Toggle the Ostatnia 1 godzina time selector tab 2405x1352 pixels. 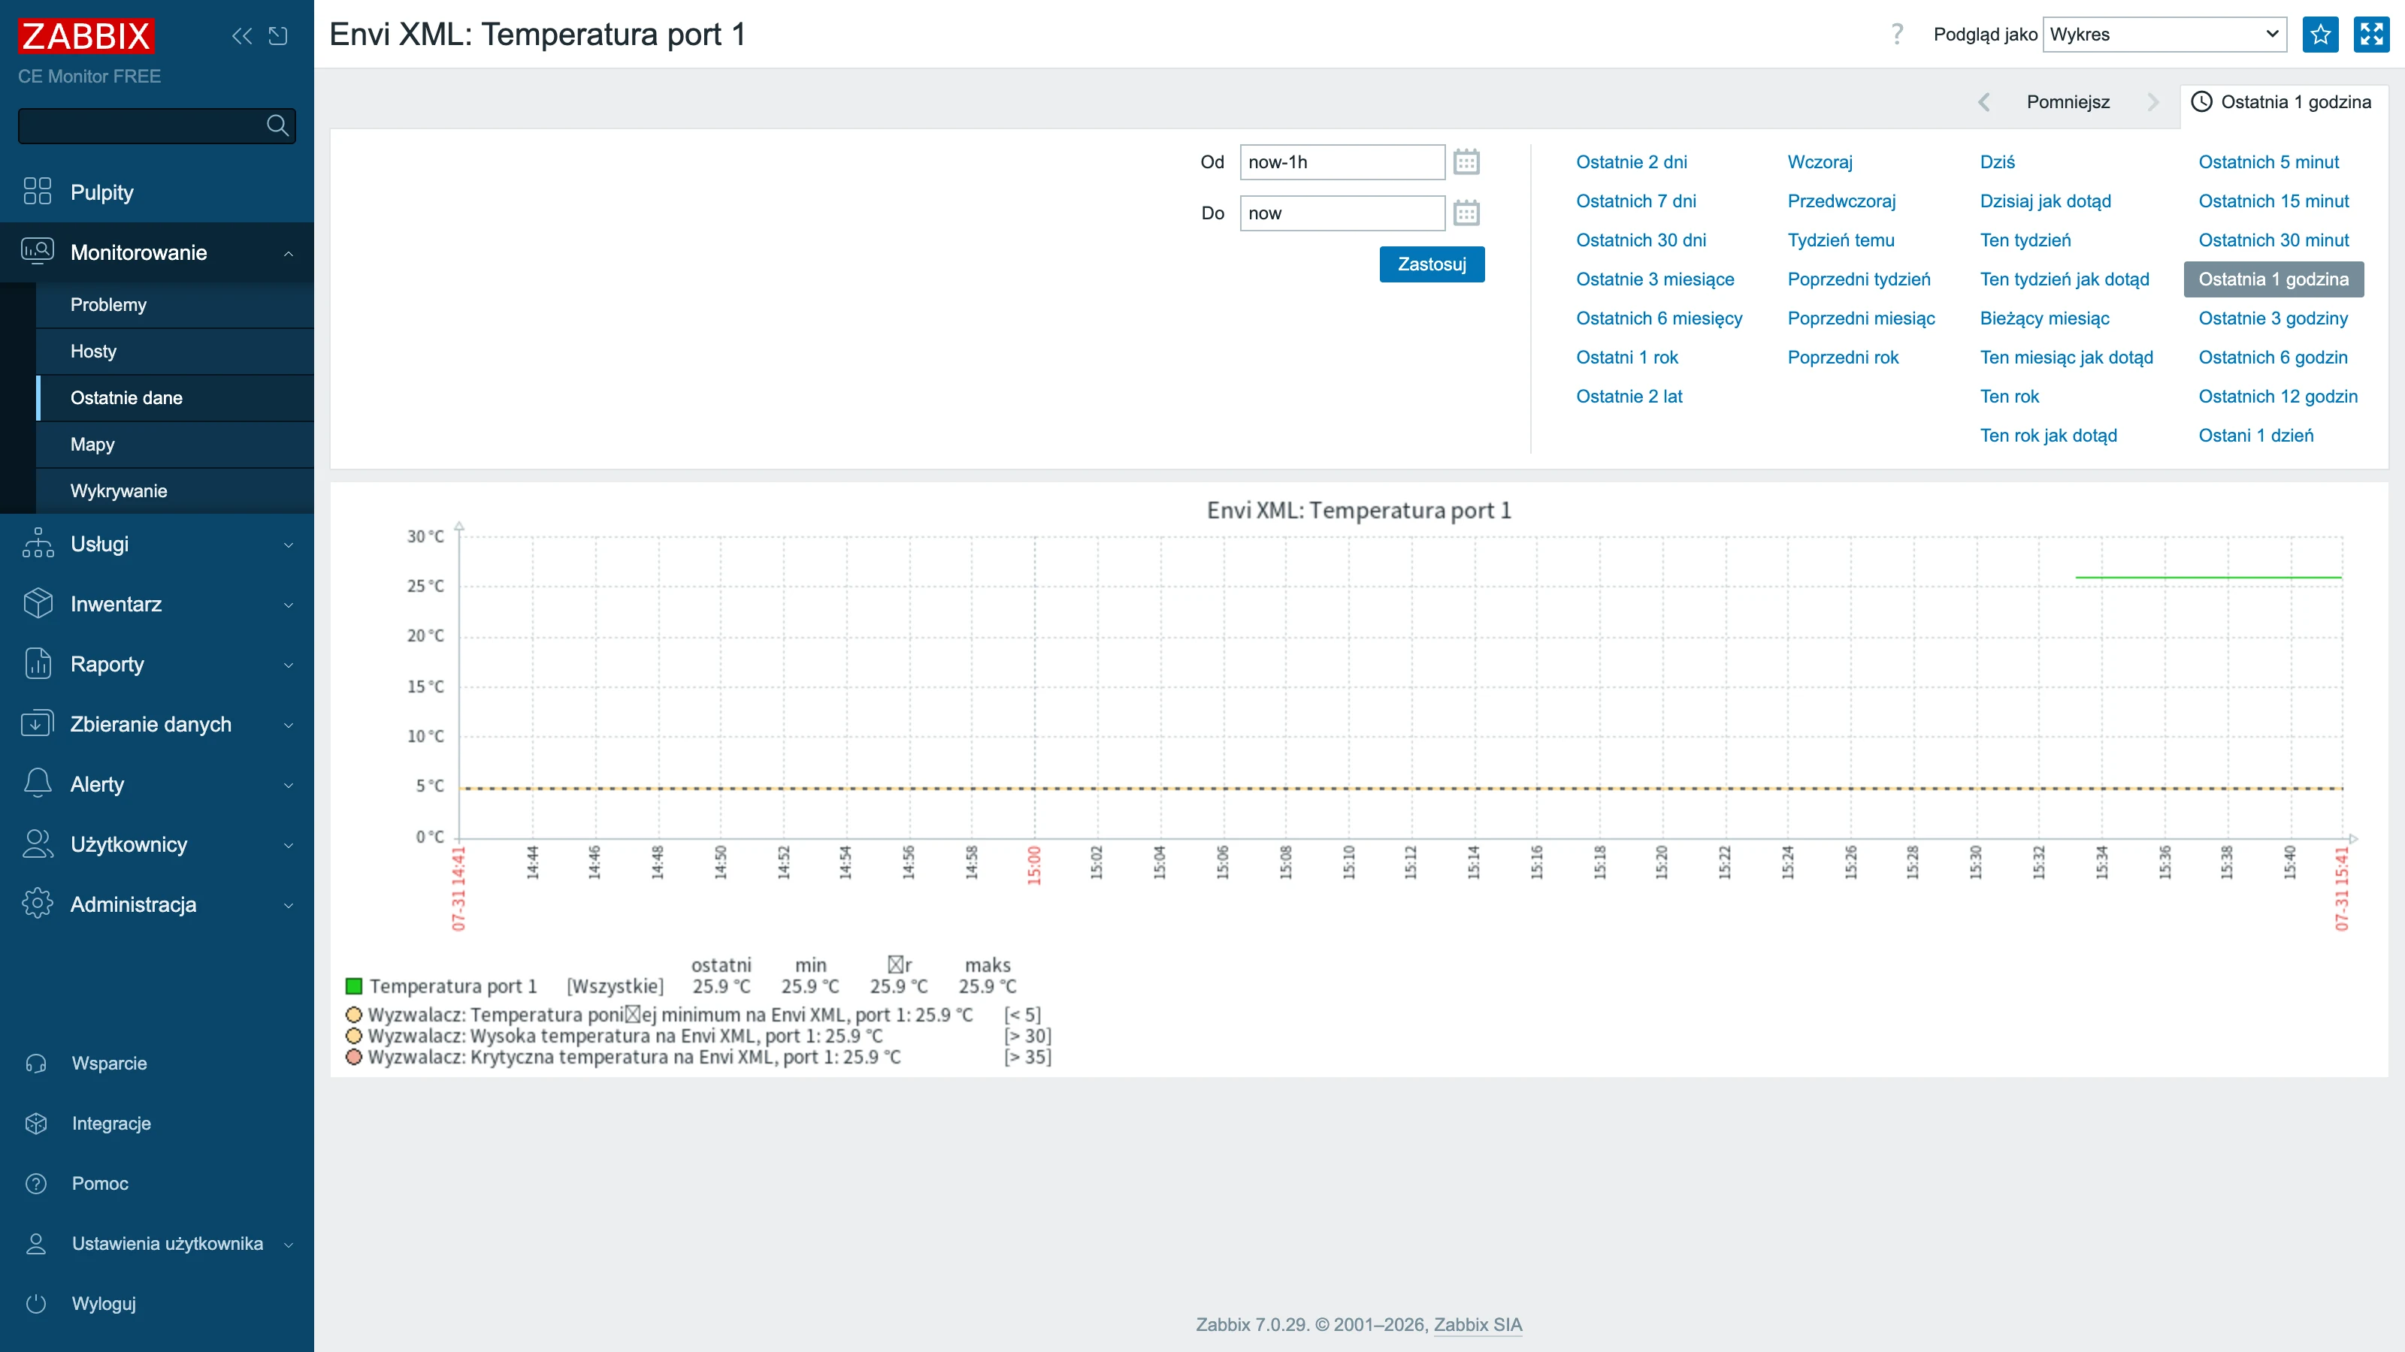point(2282,101)
